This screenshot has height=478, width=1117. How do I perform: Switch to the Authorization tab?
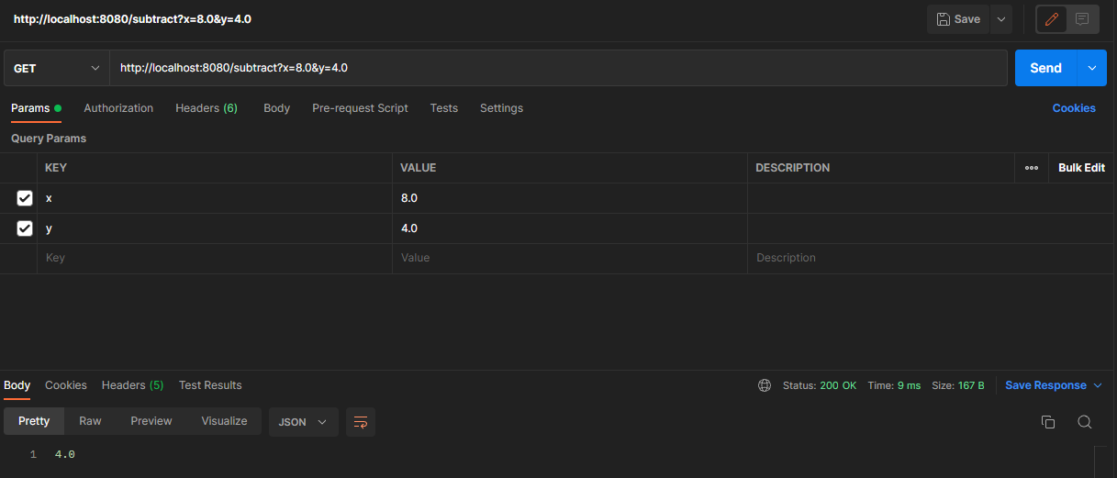point(118,108)
